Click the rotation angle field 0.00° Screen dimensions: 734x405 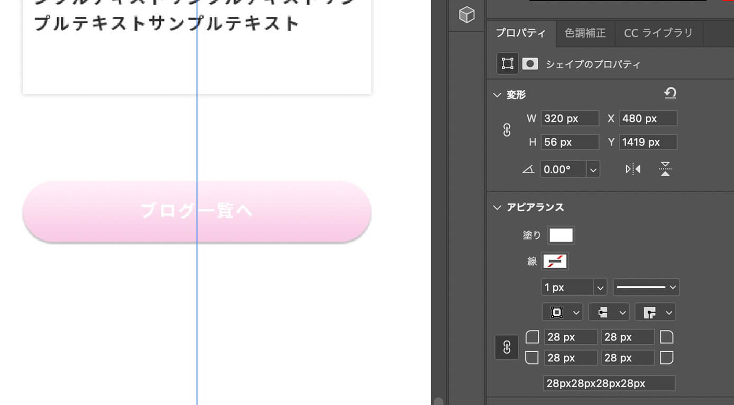(x=563, y=169)
